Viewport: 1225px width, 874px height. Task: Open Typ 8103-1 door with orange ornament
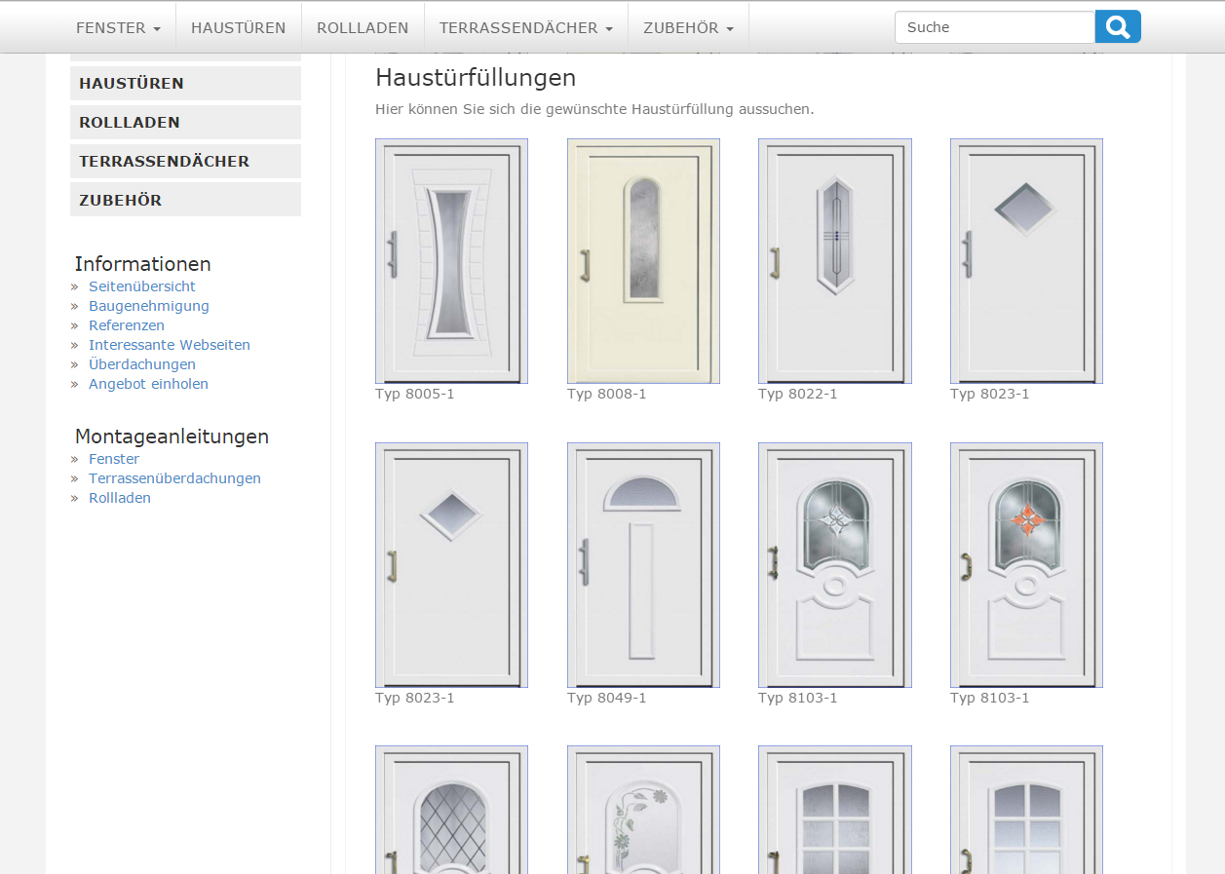click(1026, 565)
